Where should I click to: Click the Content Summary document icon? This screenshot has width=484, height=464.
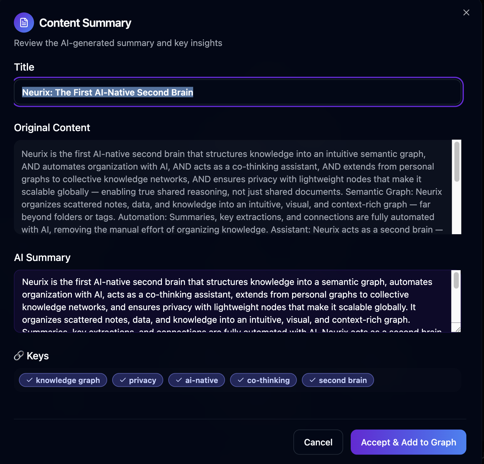24,22
